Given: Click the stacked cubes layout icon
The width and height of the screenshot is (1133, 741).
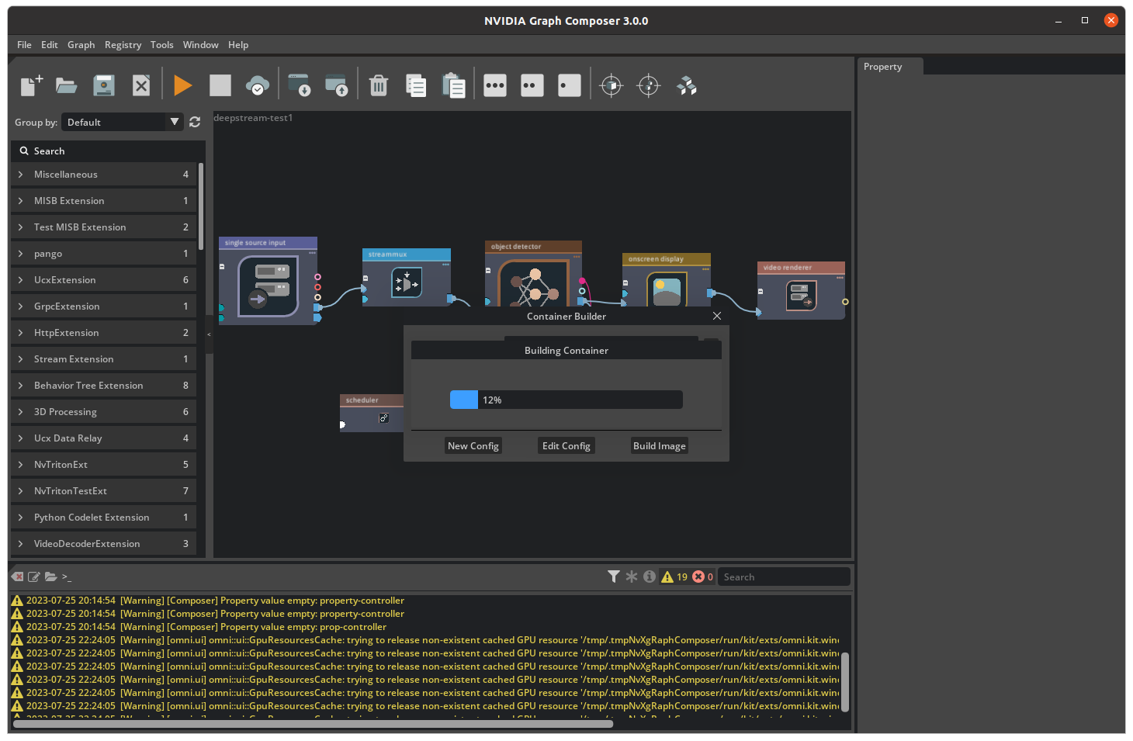Looking at the screenshot, I should pyautogui.click(x=687, y=85).
